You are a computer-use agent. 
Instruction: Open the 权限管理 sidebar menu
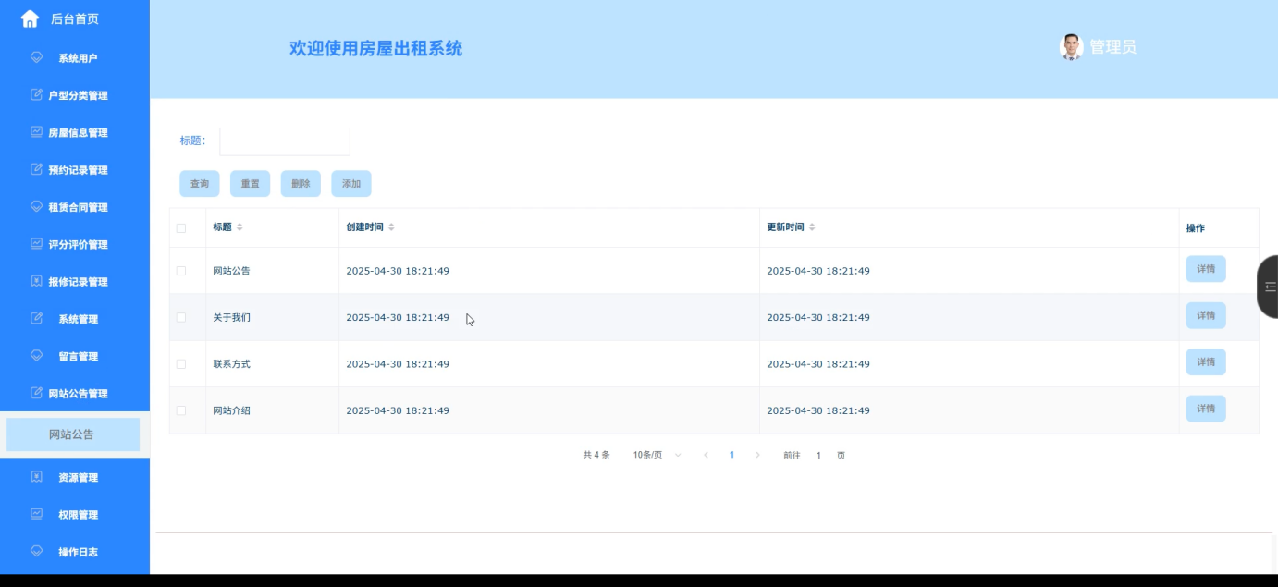click(75, 514)
